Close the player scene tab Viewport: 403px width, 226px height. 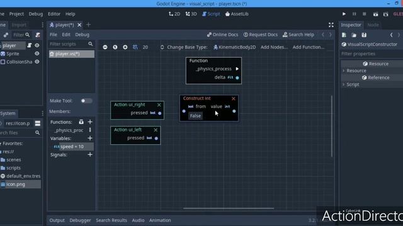pos(79,25)
